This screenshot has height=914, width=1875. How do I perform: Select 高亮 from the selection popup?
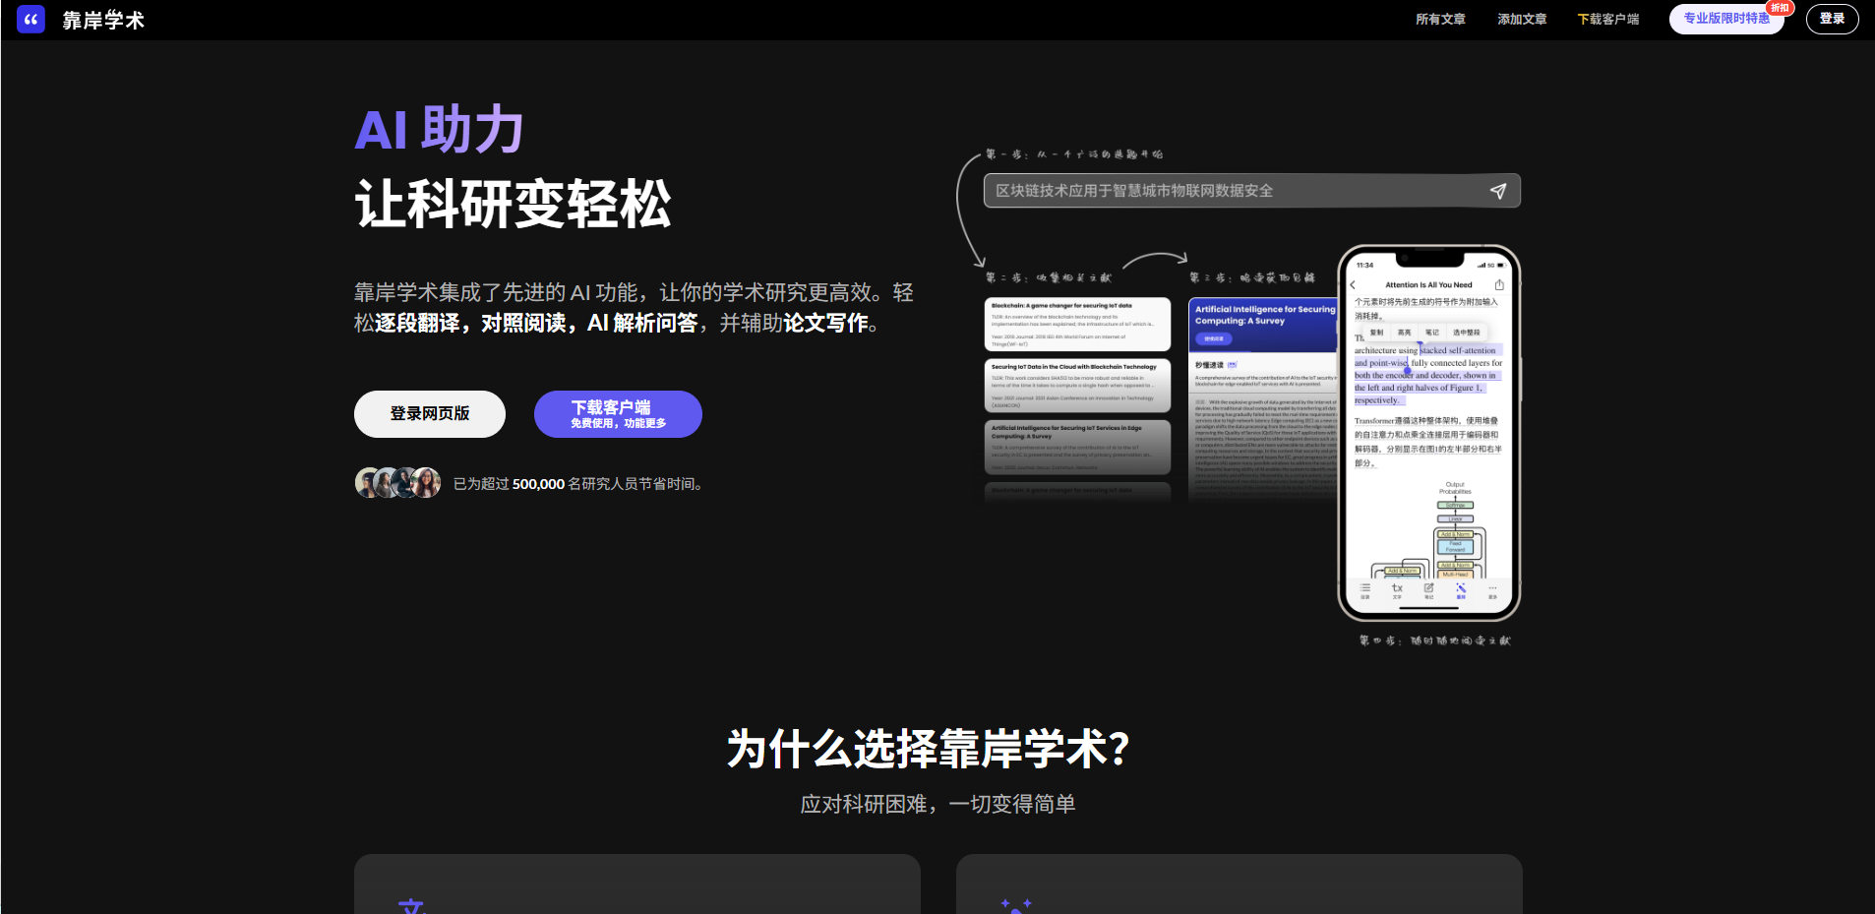(x=1405, y=332)
